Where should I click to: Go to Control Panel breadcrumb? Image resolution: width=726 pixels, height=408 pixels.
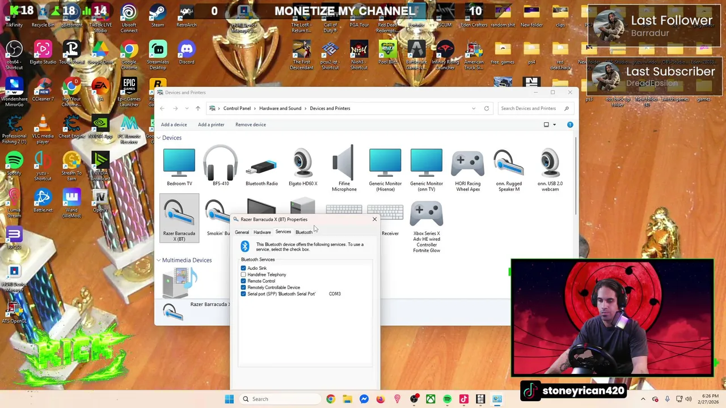point(237,108)
